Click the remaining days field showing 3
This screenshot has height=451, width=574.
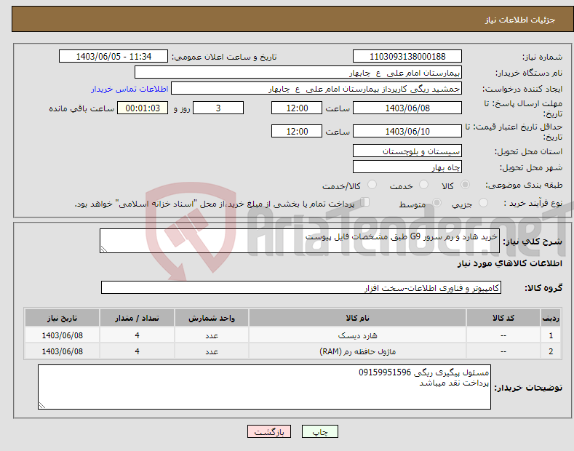tap(218, 108)
